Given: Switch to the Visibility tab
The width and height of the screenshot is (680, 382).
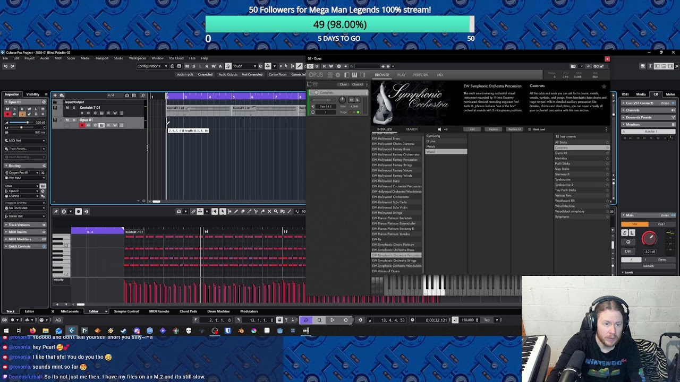Looking at the screenshot, I should click(33, 94).
